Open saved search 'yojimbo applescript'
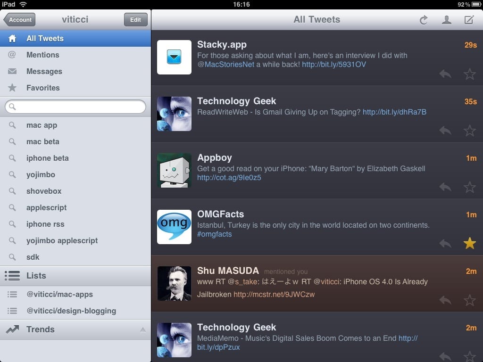Viewport: 483px width, 362px height. (75, 241)
